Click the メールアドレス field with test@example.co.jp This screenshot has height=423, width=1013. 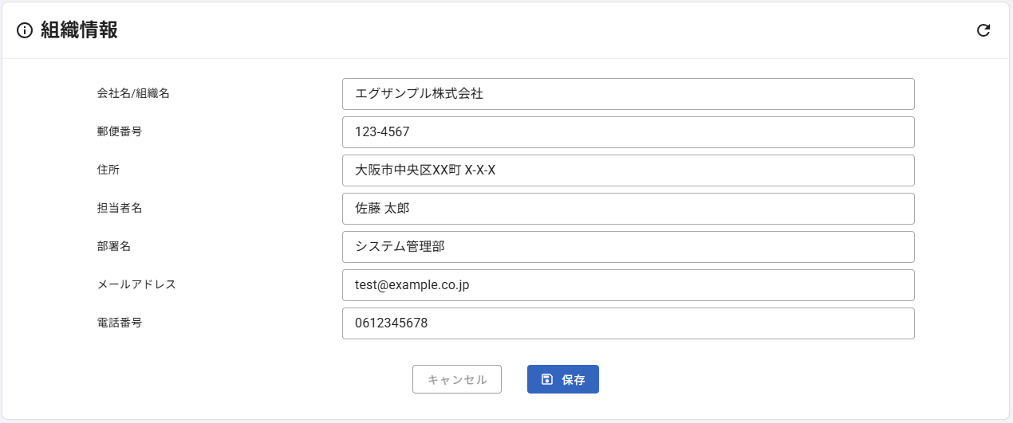click(628, 285)
